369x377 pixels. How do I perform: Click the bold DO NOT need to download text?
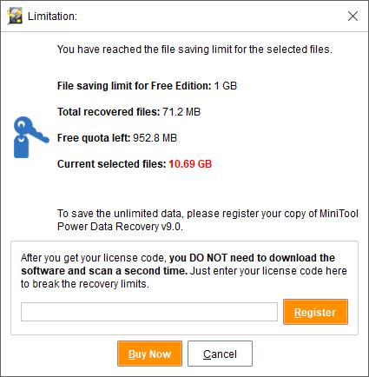point(252,258)
